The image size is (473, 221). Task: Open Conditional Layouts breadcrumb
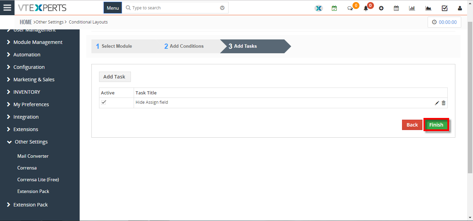coord(88,22)
